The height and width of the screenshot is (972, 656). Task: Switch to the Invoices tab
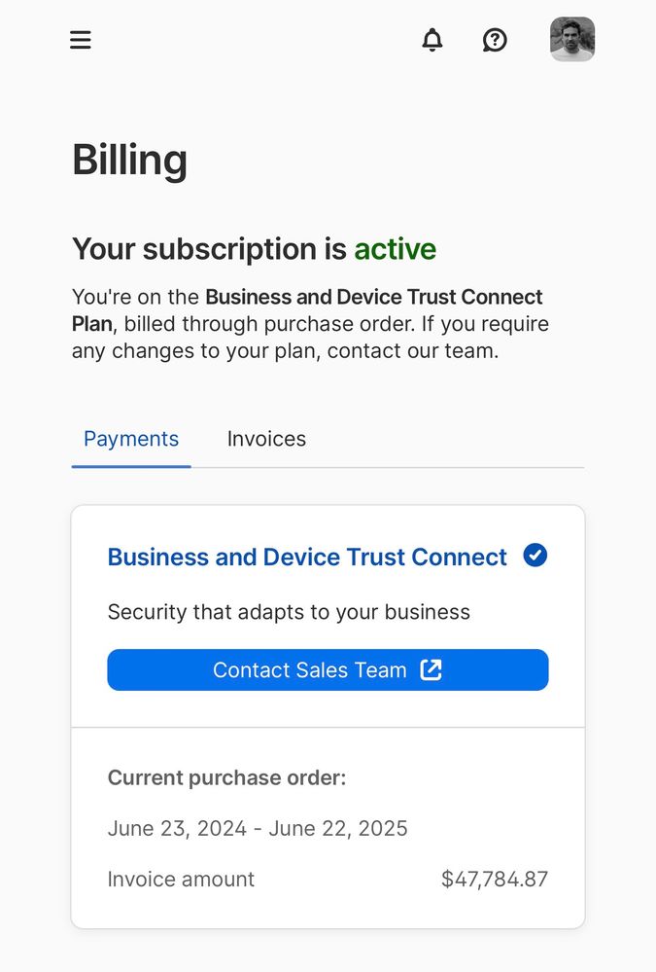[266, 439]
